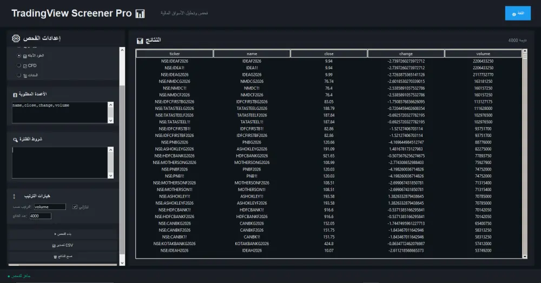This screenshot has width=541, height=283.
Task: Click the icon beside the required columns heading
Action: click(x=15, y=95)
